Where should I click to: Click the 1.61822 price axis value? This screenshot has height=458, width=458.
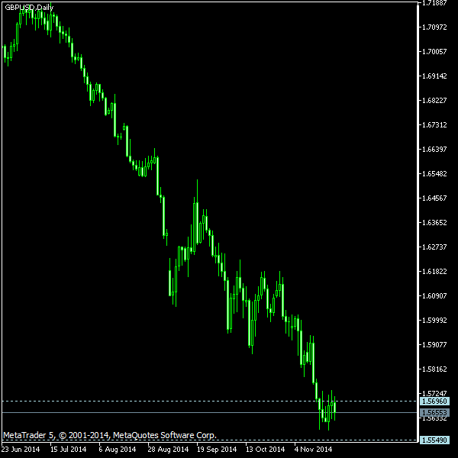(434, 272)
